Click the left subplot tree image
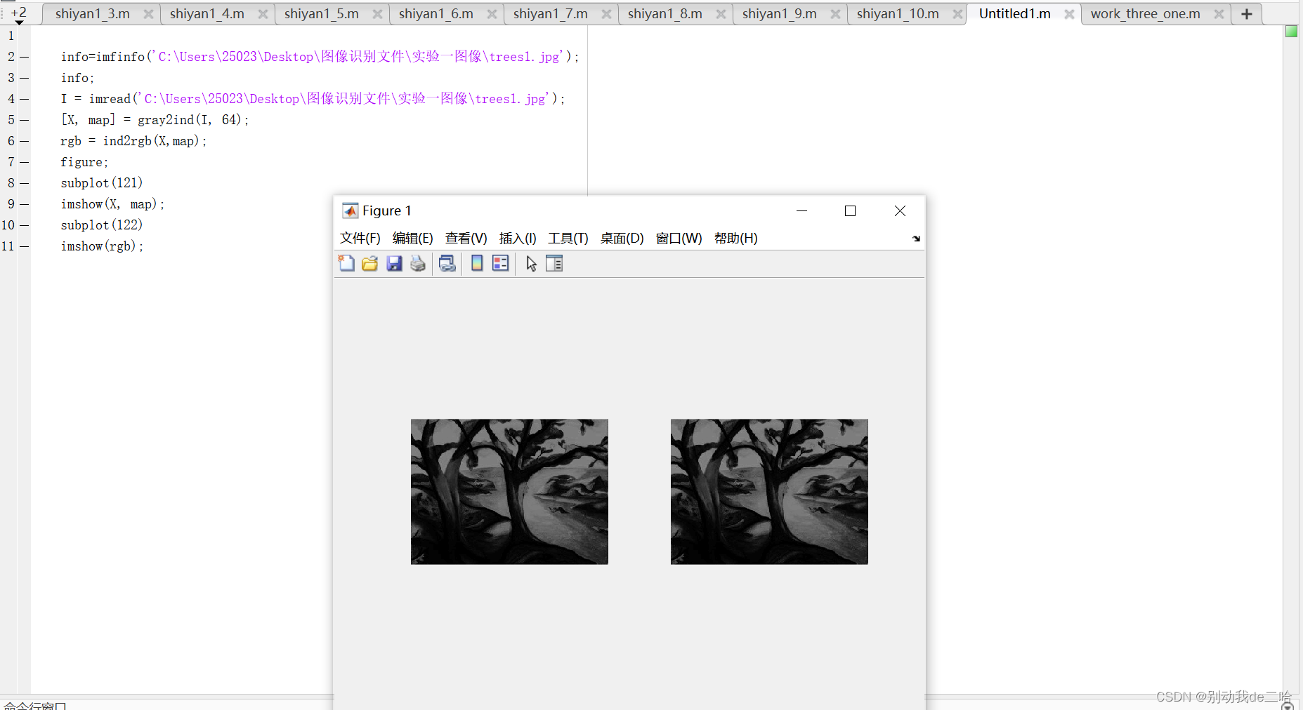Image resolution: width=1303 pixels, height=710 pixels. click(509, 492)
